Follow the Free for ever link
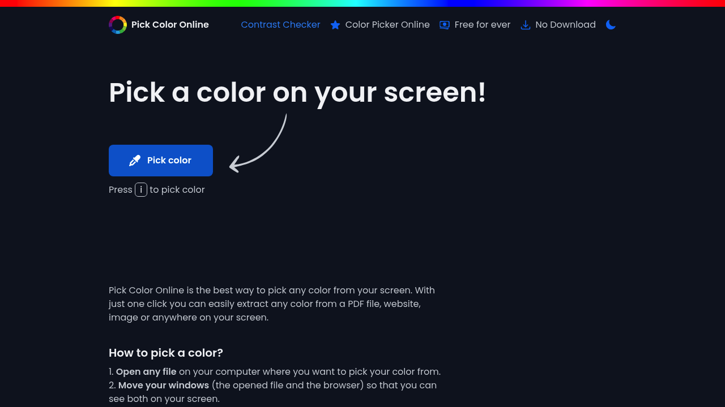The height and width of the screenshot is (407, 725). click(x=483, y=24)
